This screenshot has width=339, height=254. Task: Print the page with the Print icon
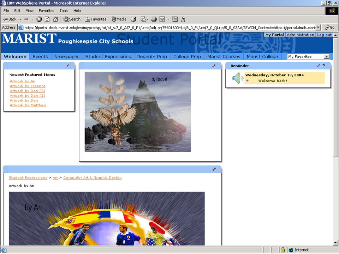pyautogui.click(x=154, y=19)
